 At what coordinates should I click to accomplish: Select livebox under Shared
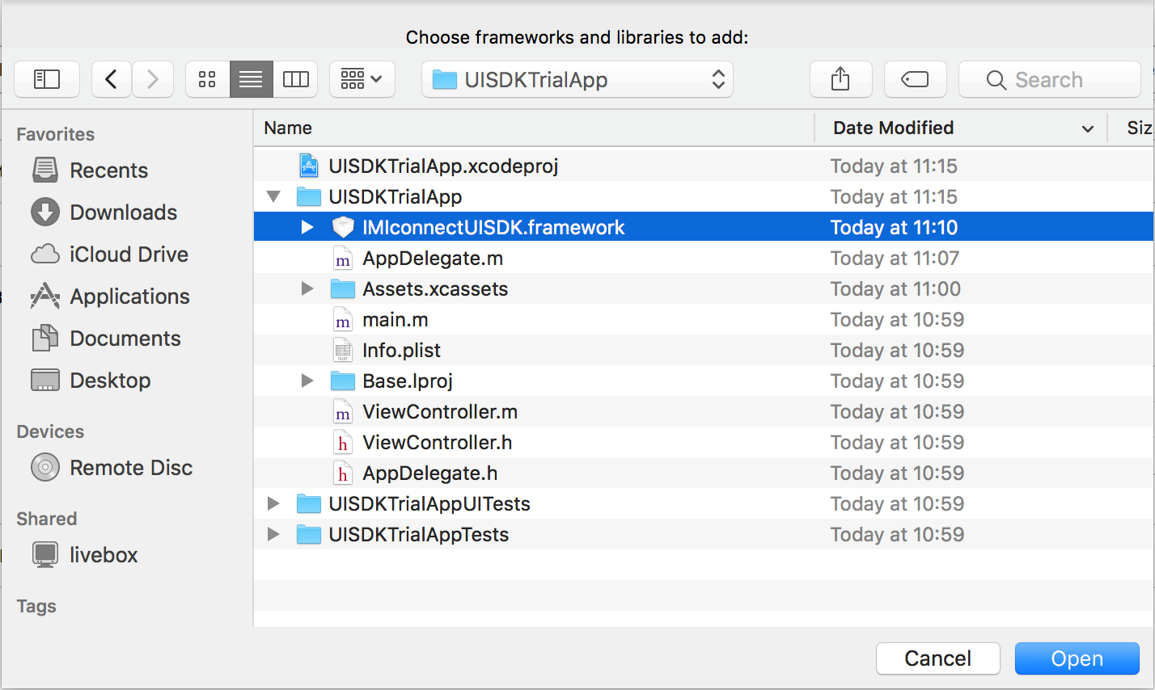[84, 555]
